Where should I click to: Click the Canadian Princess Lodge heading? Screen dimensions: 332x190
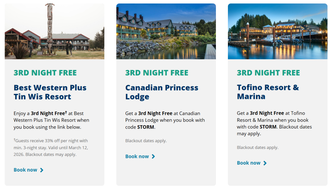[161, 92]
